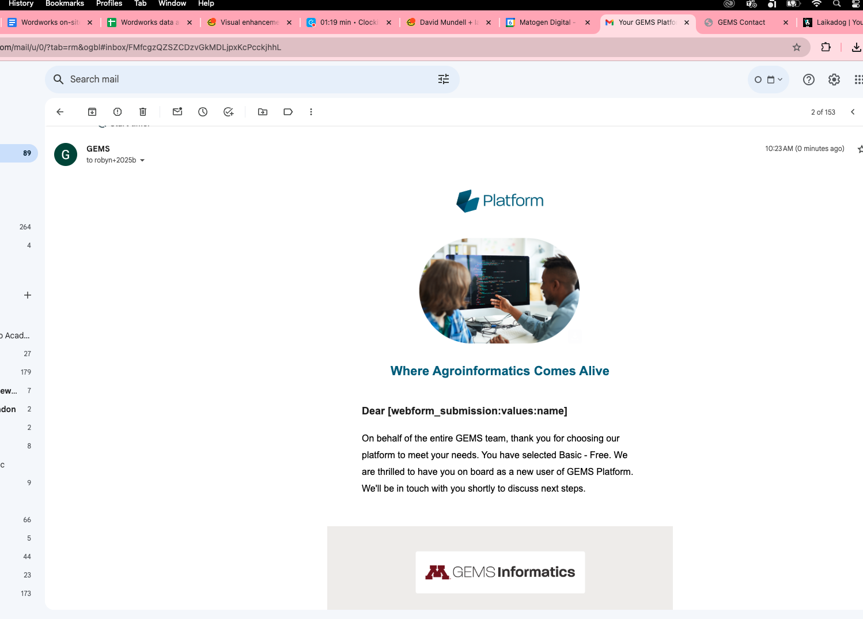Viewport: 863px width, 619px height.
Task: Click the back to inbox arrow
Action: [60, 112]
